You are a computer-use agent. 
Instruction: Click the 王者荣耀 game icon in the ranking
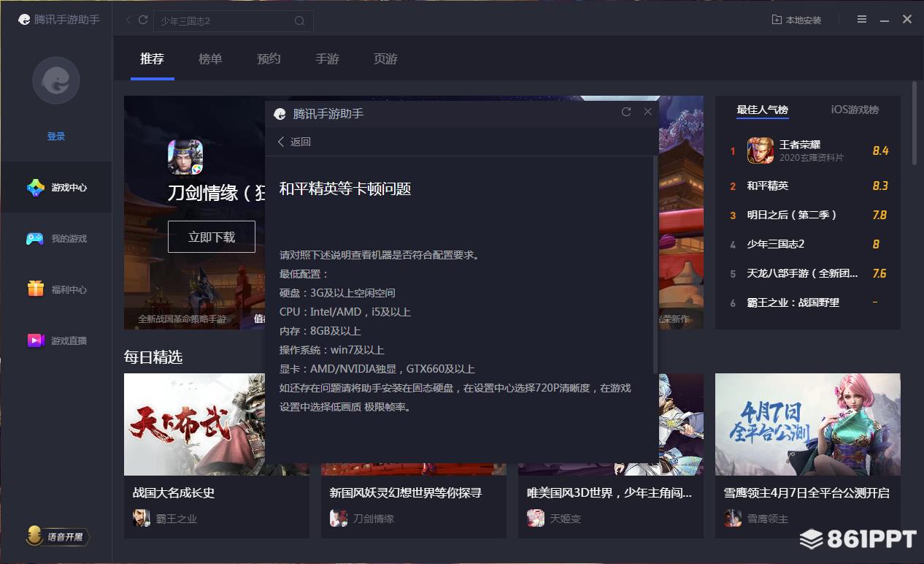point(761,150)
